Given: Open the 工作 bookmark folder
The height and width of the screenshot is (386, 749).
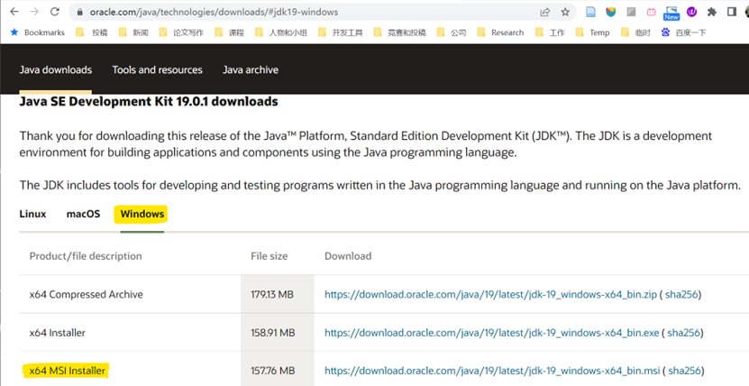Looking at the screenshot, I should pos(550,32).
